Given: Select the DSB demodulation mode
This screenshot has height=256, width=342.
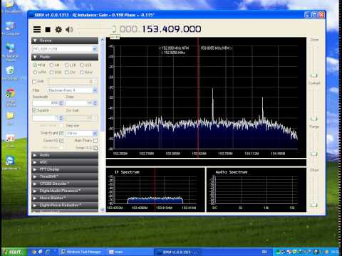Looking at the screenshot, I should 51,72.
